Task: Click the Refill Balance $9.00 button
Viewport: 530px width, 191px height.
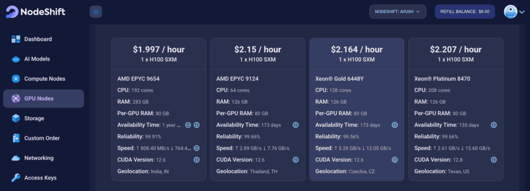Action: [x=465, y=11]
